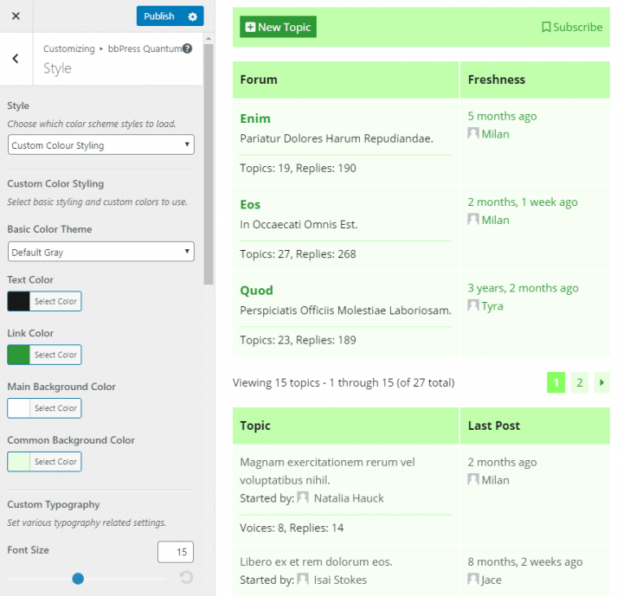
Task: Click the Font Size slider handle
Action: pos(78,579)
